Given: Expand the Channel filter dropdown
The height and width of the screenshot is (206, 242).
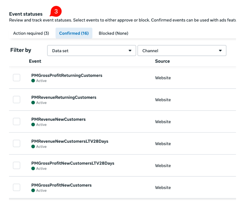Looking at the screenshot, I should click(182, 51).
